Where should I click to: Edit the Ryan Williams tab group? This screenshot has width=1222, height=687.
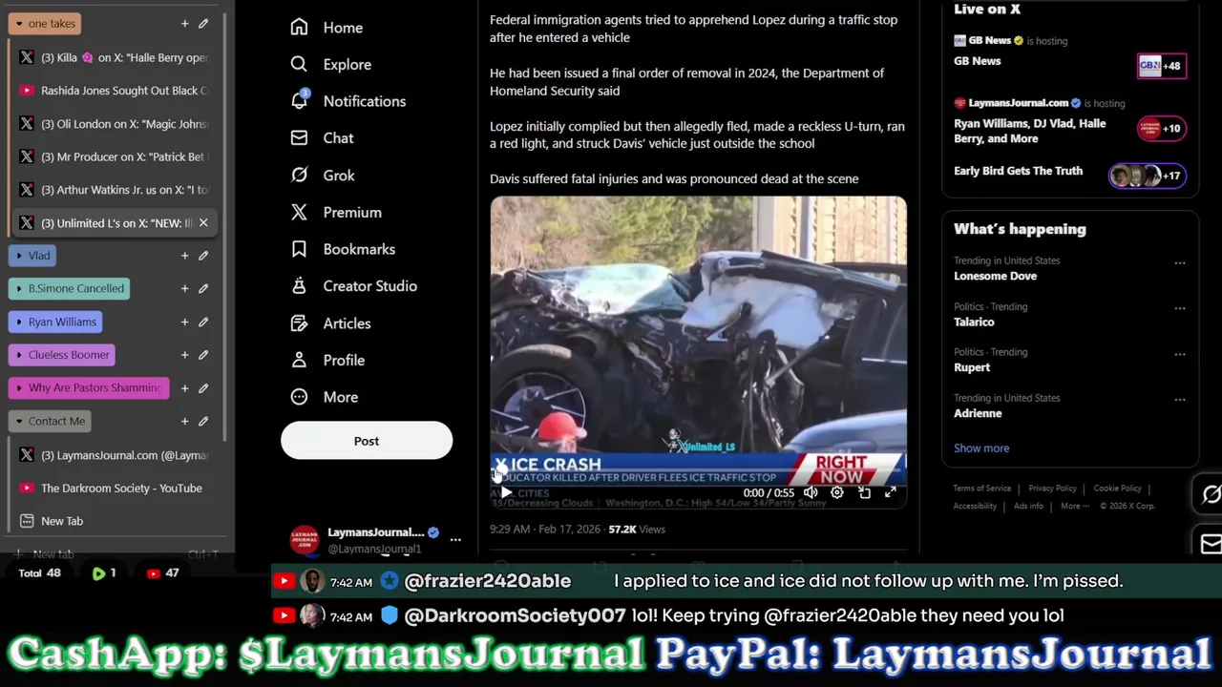tap(203, 322)
